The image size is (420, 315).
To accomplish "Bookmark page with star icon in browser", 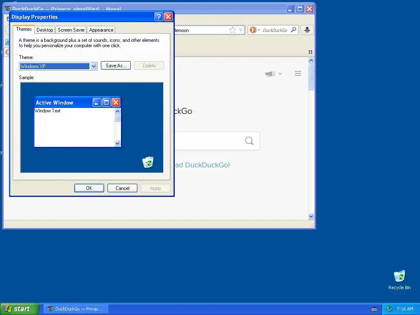I will click(233, 30).
